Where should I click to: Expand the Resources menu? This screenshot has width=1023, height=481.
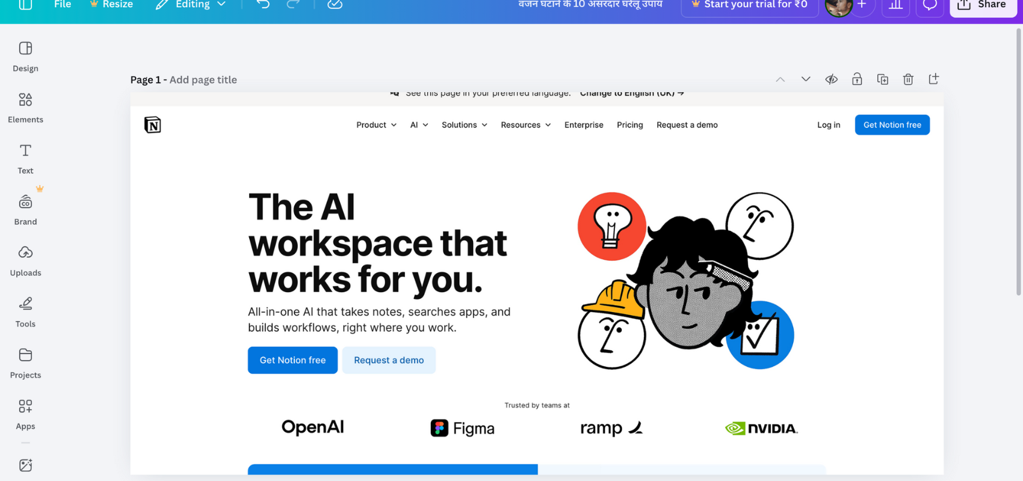(525, 125)
